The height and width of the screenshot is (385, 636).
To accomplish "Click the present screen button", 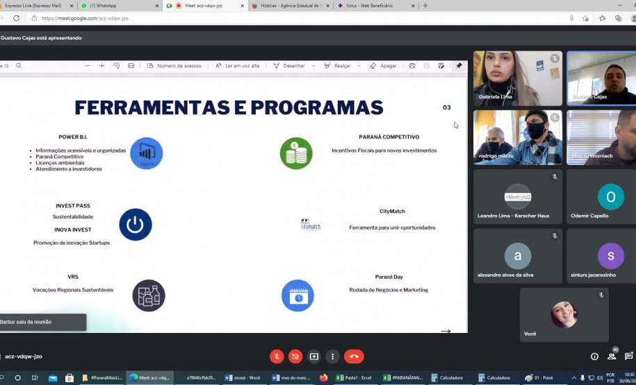I will [x=314, y=357].
